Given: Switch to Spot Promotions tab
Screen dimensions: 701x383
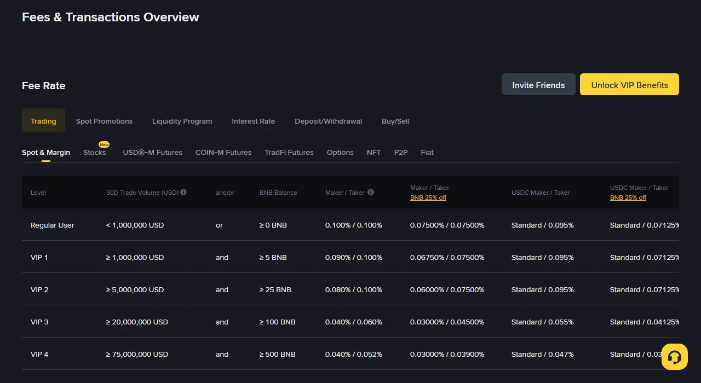Looking at the screenshot, I should tap(104, 121).
